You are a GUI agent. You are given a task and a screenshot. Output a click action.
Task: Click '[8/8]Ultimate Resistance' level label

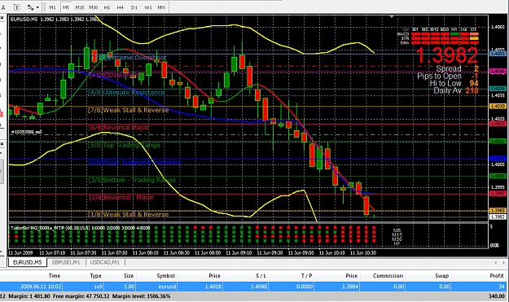(126, 93)
